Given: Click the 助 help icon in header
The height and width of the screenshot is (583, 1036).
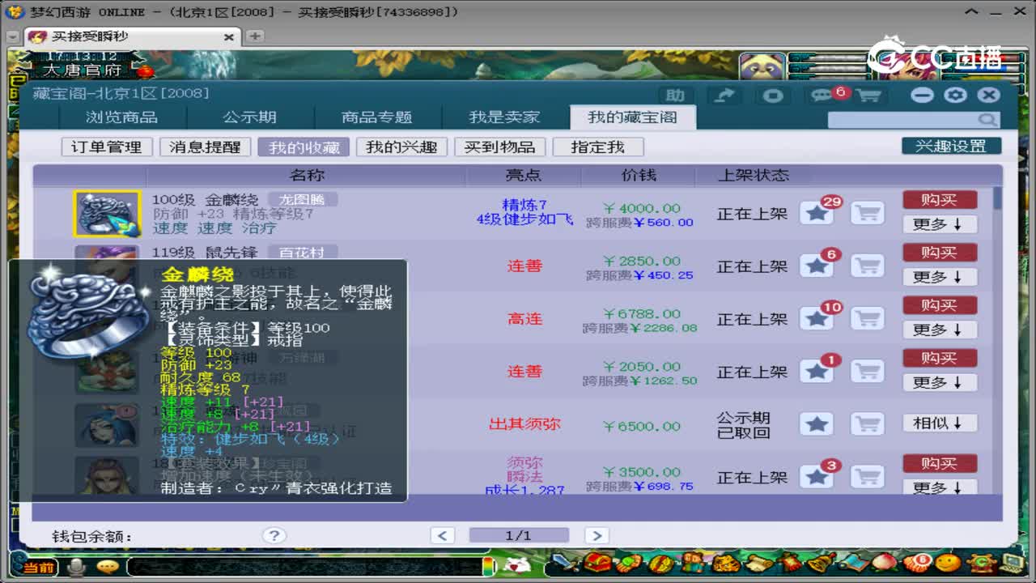Looking at the screenshot, I should click(x=675, y=96).
